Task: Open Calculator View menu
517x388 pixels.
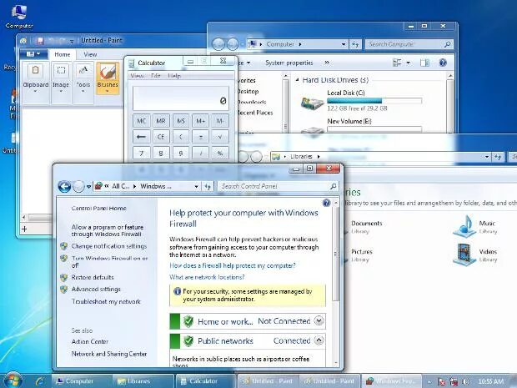Action: [x=137, y=76]
